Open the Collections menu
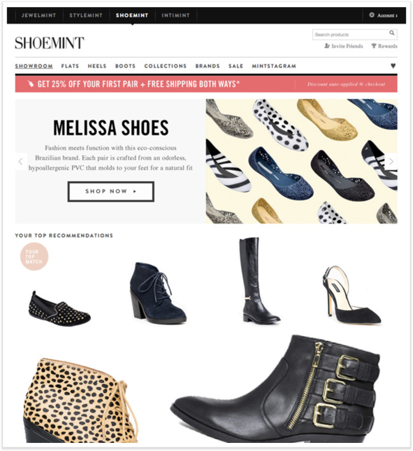 pos(166,66)
